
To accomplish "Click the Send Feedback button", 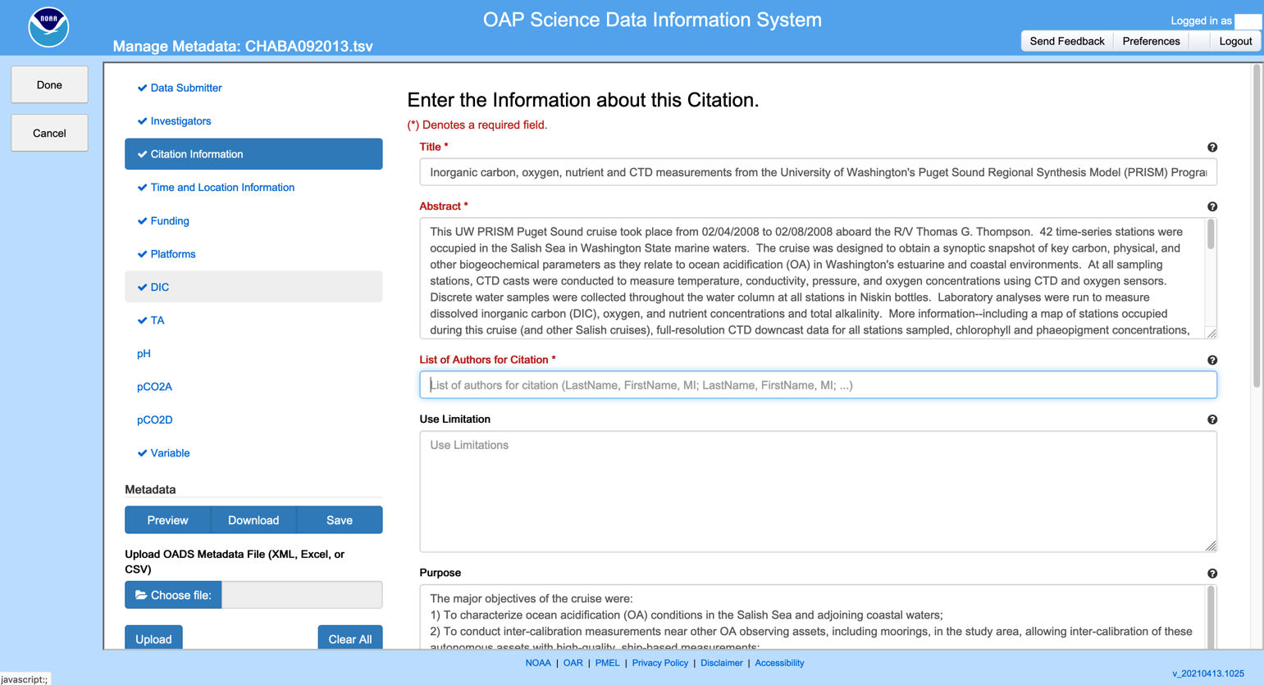I will click(x=1066, y=41).
